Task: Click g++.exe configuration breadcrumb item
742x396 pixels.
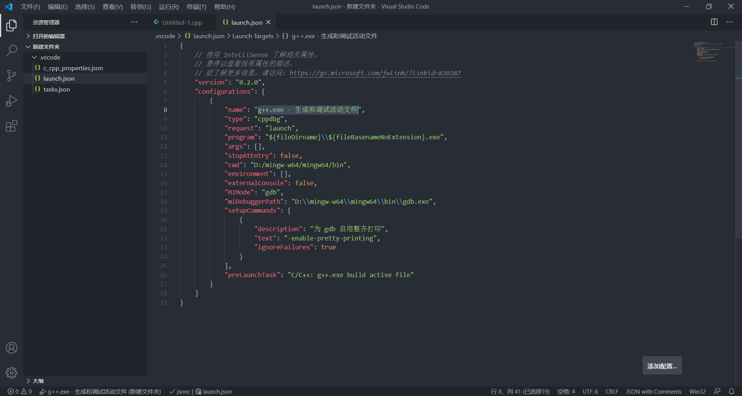Action: pyautogui.click(x=330, y=36)
